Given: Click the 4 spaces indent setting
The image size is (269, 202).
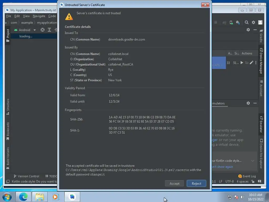Looking at the screenshot, I should coord(242,181).
